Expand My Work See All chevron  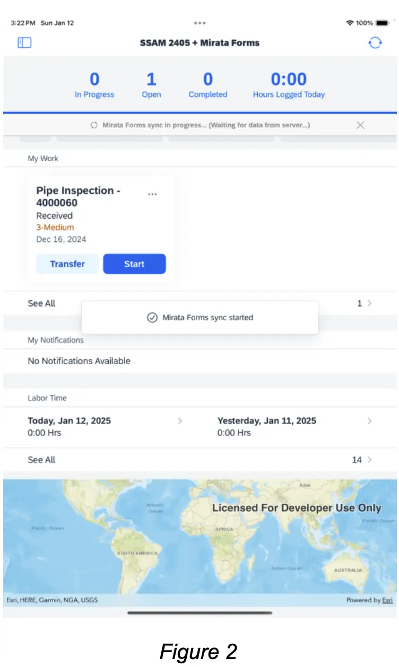click(x=370, y=303)
